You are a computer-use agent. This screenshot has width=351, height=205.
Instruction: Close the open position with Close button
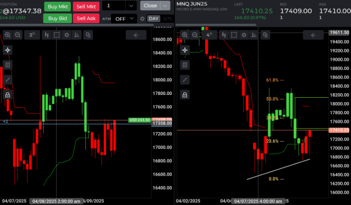pos(150,6)
